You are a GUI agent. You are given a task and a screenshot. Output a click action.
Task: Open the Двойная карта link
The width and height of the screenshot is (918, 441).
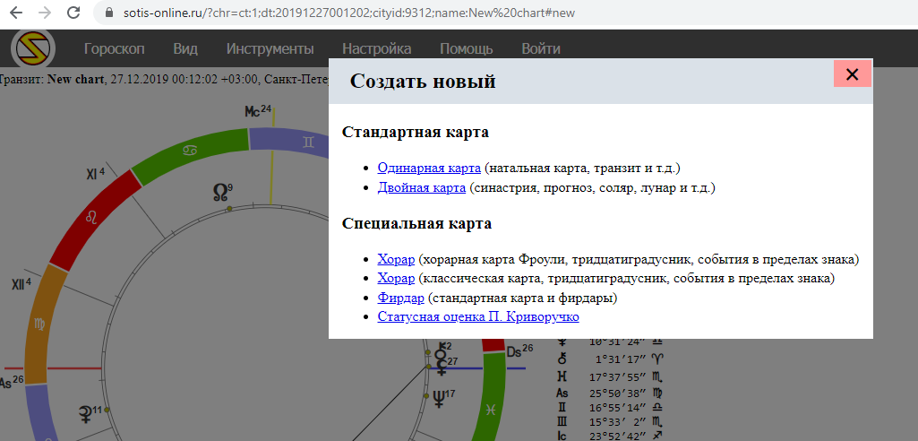click(x=422, y=188)
